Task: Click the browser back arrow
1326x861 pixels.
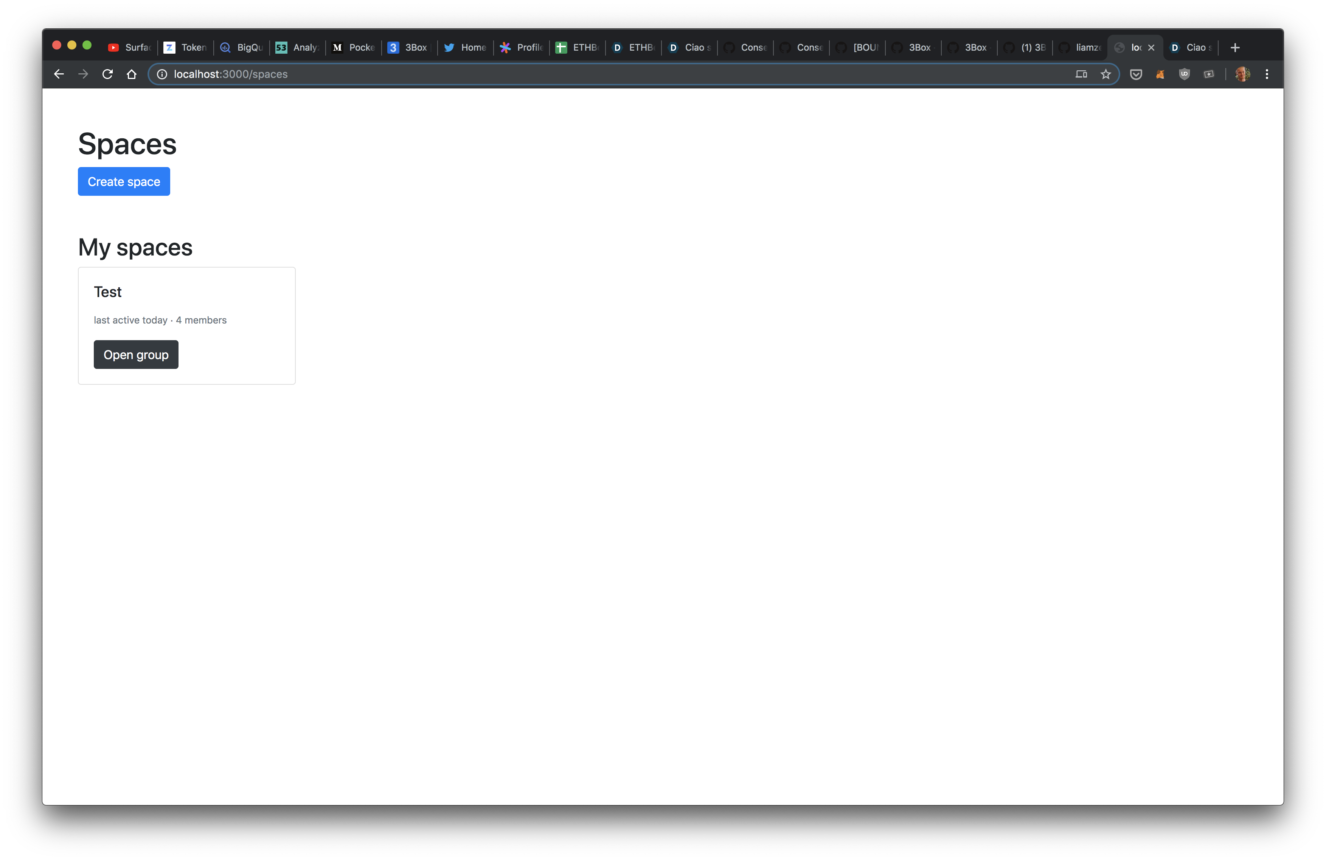Action: (59, 74)
